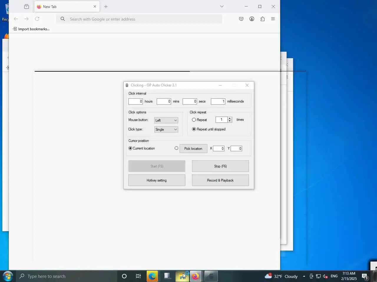Open the Click type dropdown
The width and height of the screenshot is (377, 282).
click(166, 130)
